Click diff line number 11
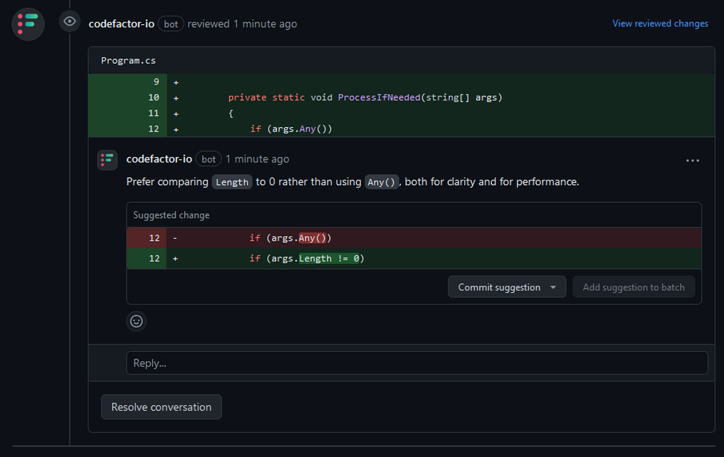 [x=154, y=113]
